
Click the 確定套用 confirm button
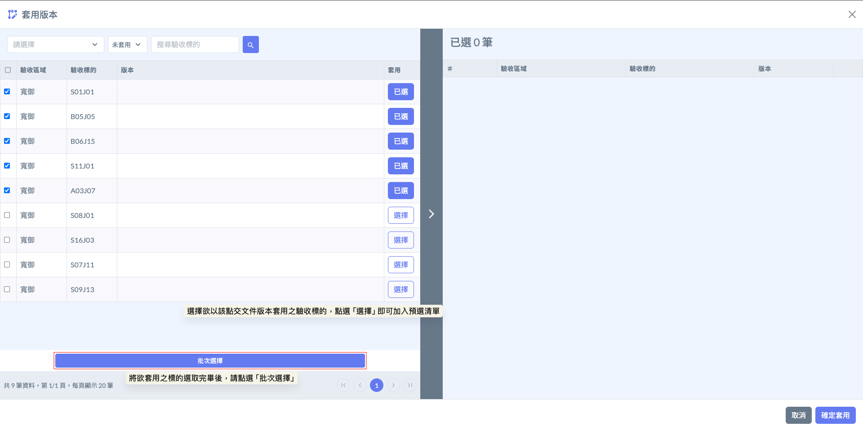(x=836, y=415)
